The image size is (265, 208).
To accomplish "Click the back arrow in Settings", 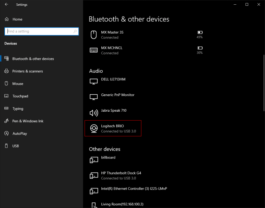I will click(6, 4).
